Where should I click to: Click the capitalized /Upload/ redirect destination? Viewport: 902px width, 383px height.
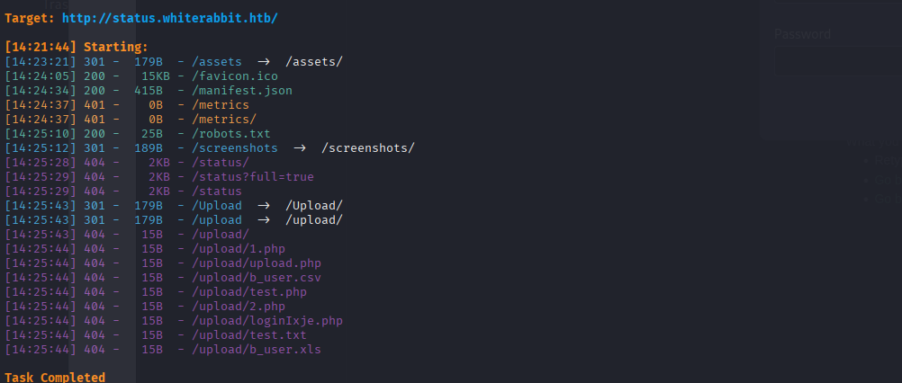[313, 205]
